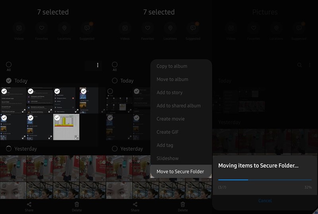This screenshot has height=214, width=318.
Task: Open Favorites heart icon in the left screen
Action: (41, 29)
